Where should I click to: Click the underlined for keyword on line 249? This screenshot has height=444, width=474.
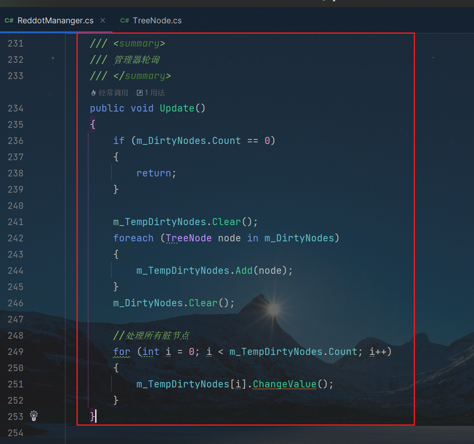click(121, 352)
